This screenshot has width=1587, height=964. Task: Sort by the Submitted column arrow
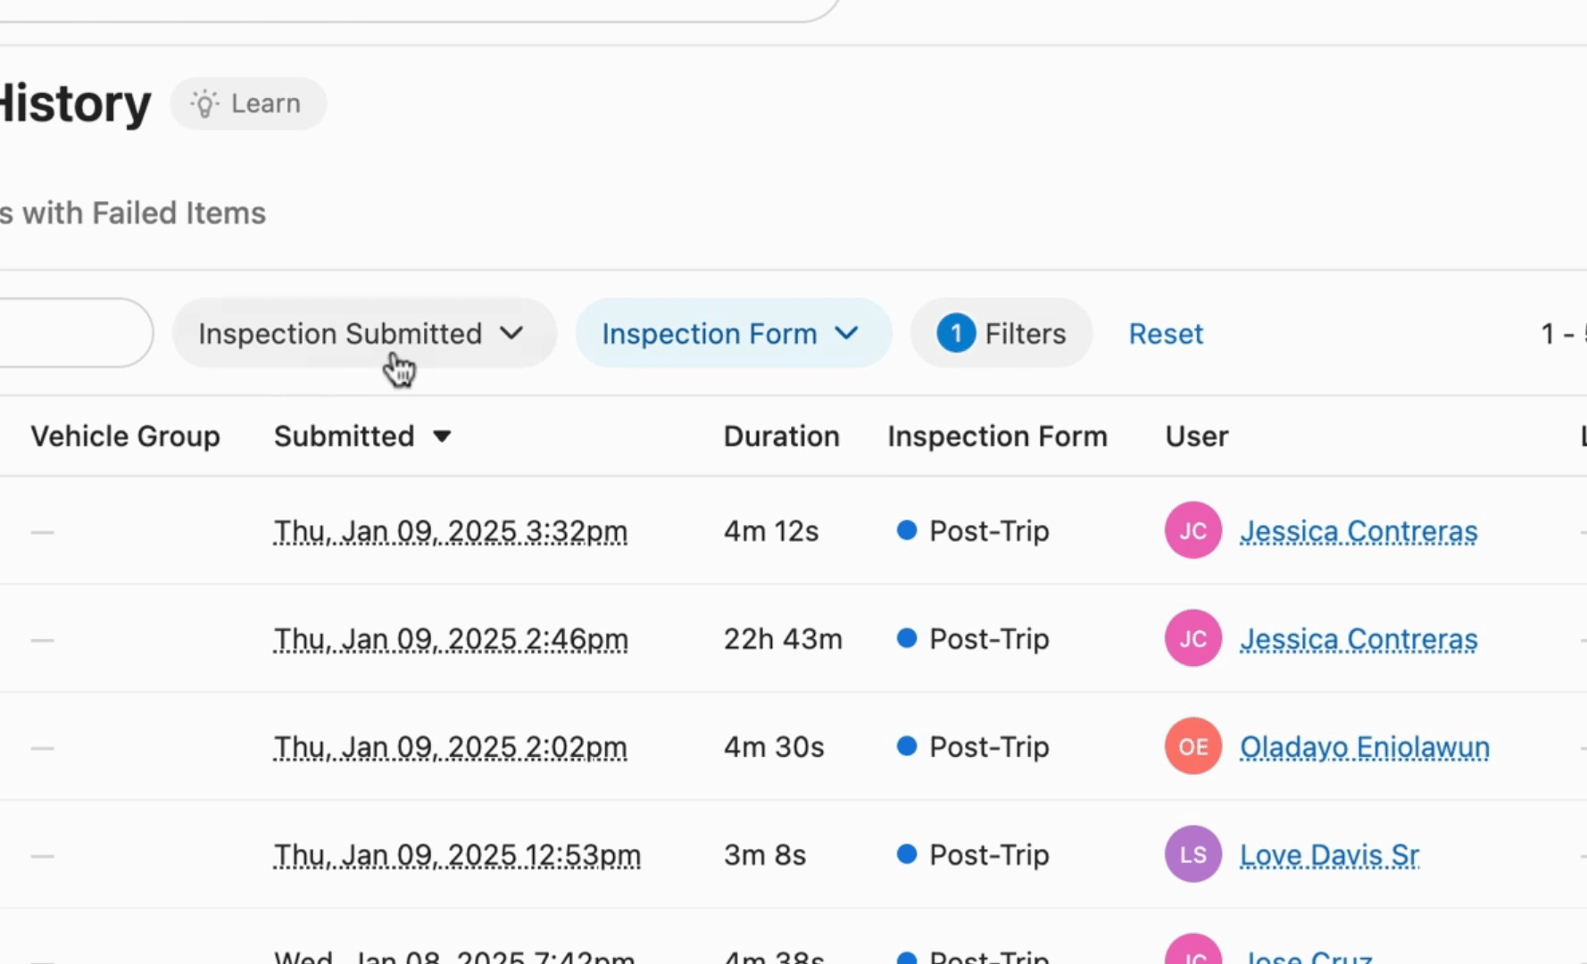(x=442, y=436)
